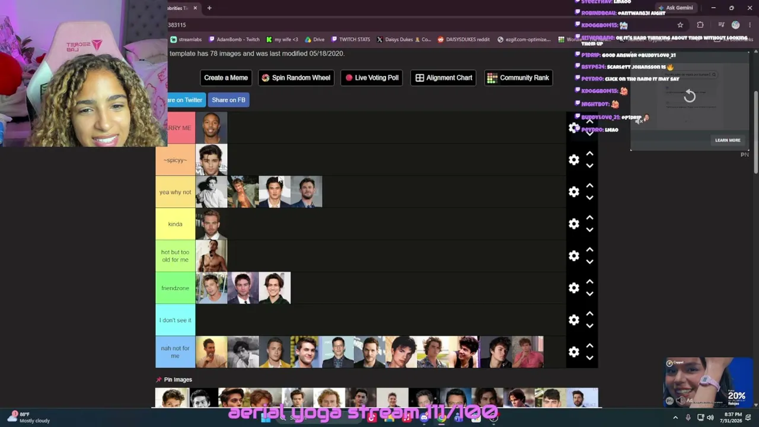Viewport: 759px width, 427px height.
Task: Show hidden system tray icons
Action: coord(675,418)
